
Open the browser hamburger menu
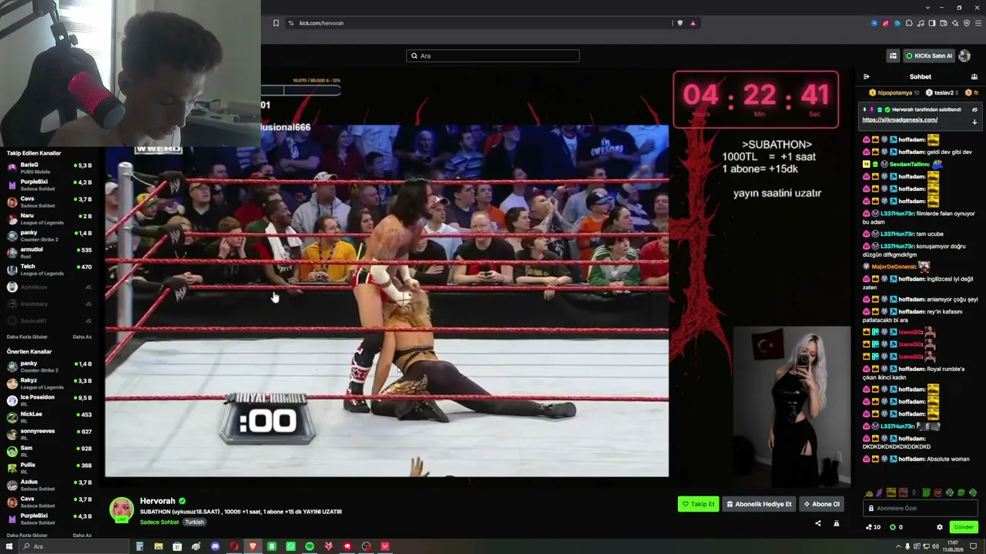[x=978, y=23]
